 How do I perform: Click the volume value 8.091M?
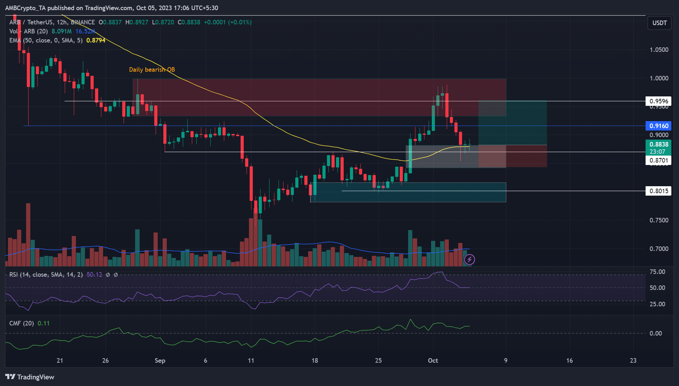point(62,31)
